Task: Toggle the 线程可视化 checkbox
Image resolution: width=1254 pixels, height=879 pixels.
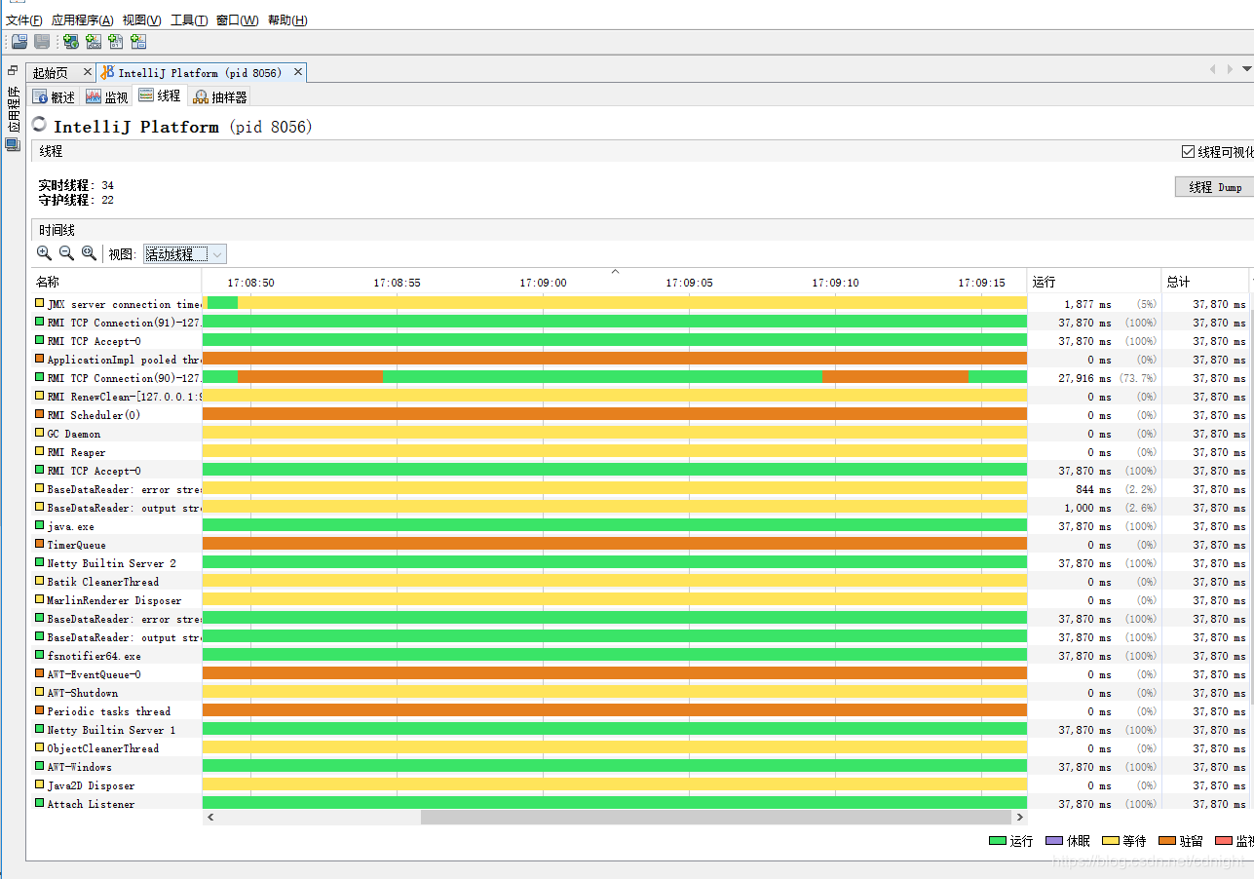Action: (x=1187, y=152)
